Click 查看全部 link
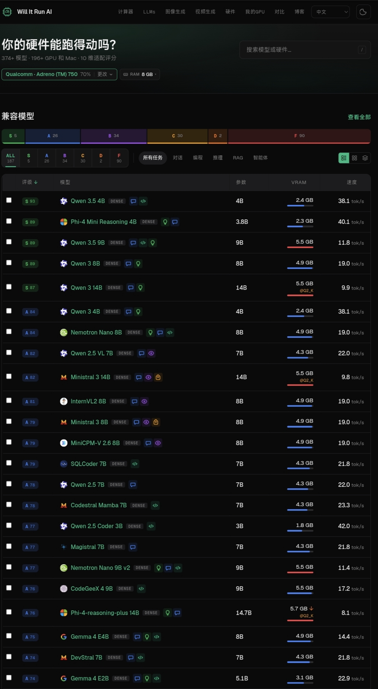 (x=359, y=117)
